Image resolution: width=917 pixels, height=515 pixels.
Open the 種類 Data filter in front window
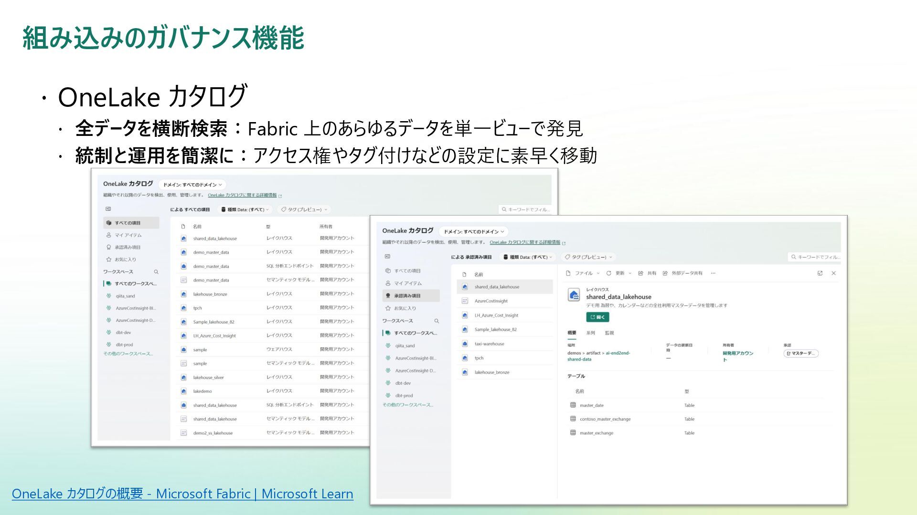tap(528, 257)
